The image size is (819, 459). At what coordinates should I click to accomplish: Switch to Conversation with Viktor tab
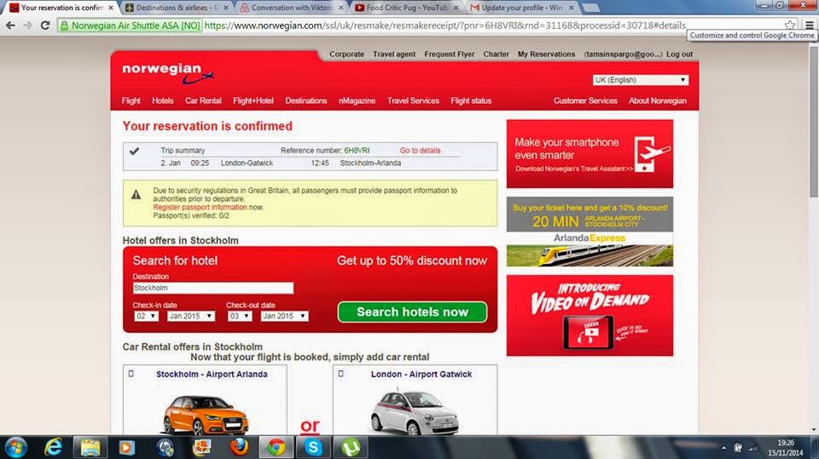[x=292, y=8]
